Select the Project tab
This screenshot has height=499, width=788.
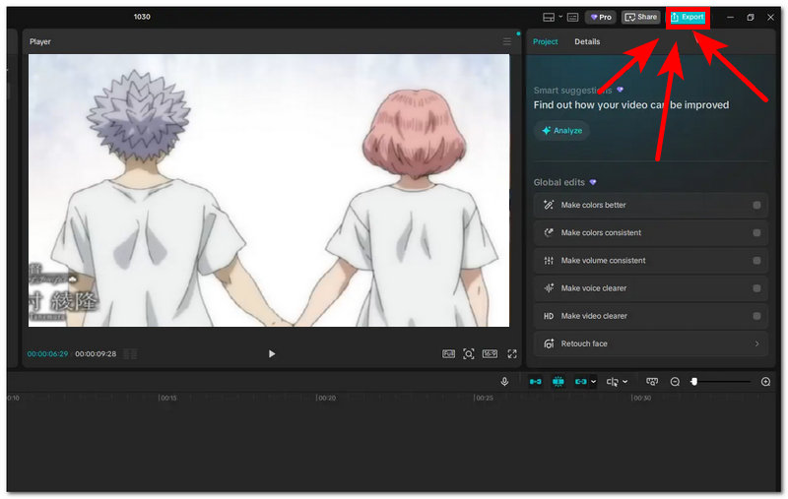pyautogui.click(x=546, y=41)
